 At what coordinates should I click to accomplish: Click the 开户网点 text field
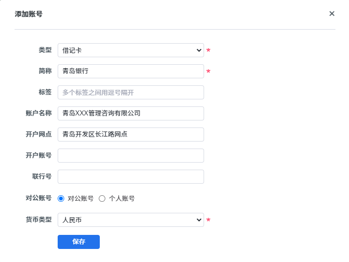pyautogui.click(x=130, y=135)
